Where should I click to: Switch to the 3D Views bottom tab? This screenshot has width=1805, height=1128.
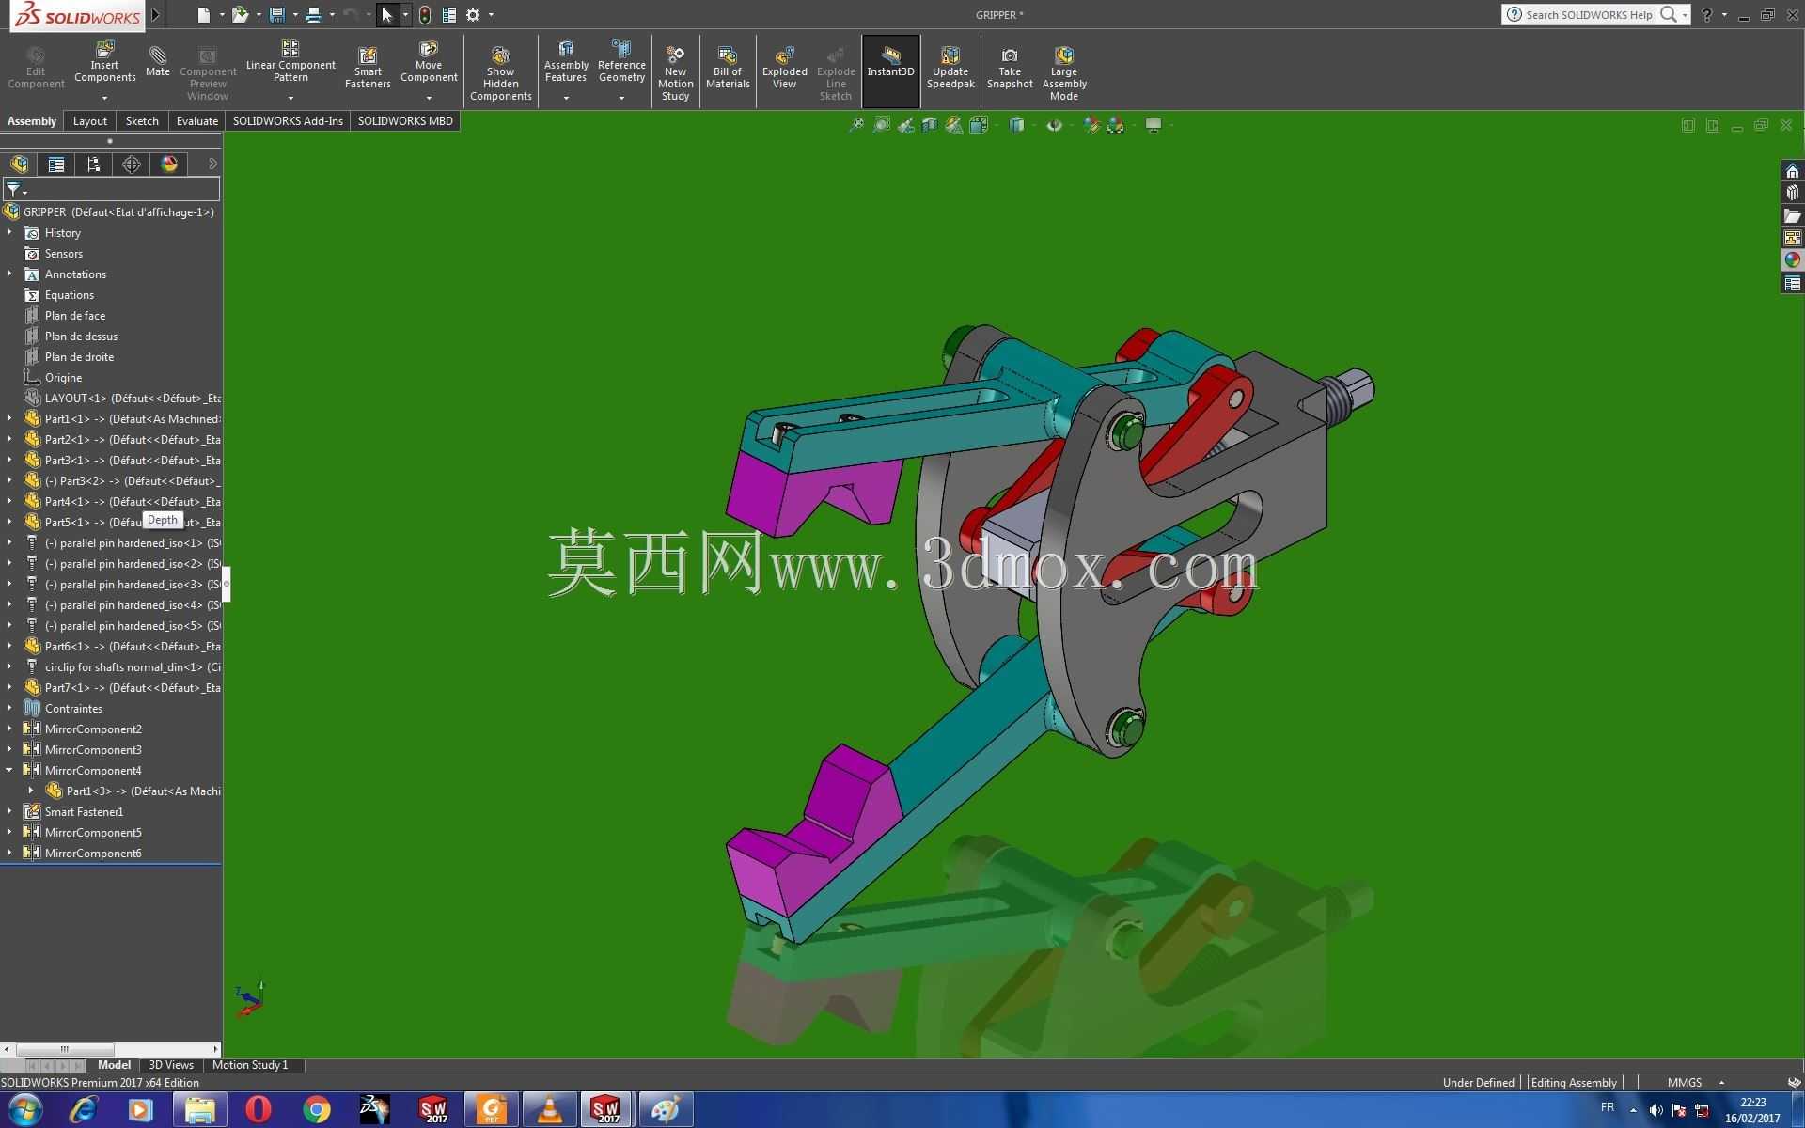tap(171, 1065)
